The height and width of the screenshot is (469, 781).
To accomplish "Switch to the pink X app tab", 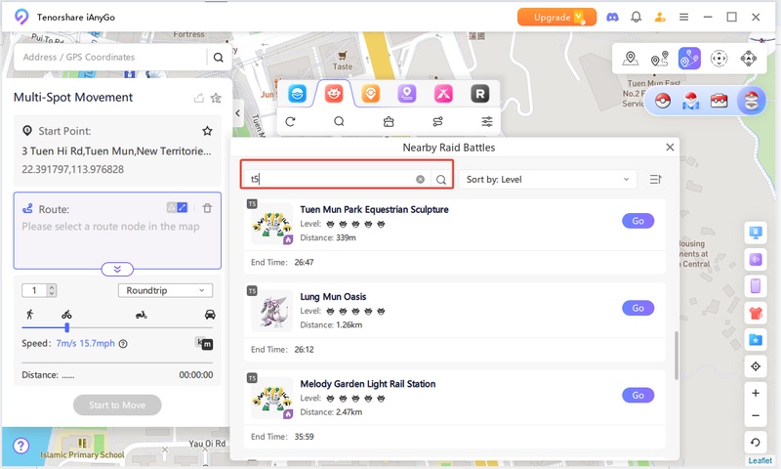I will 443,94.
